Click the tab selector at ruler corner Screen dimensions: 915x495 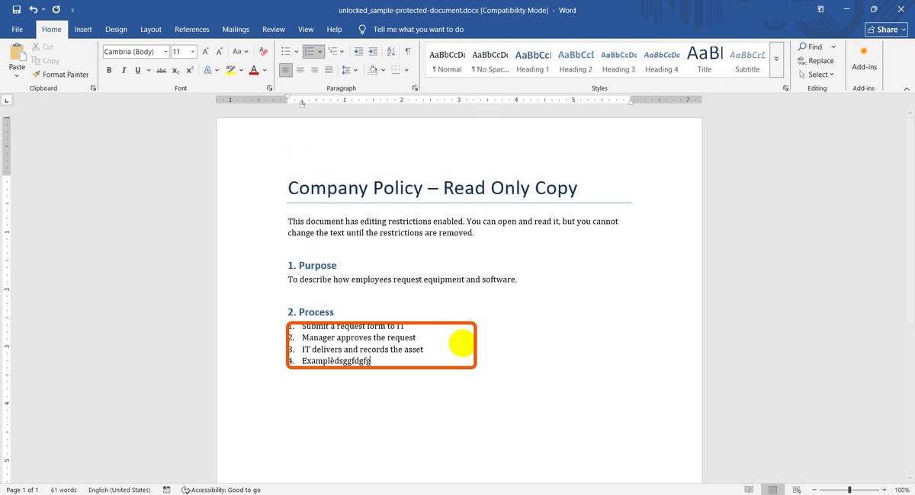7,100
